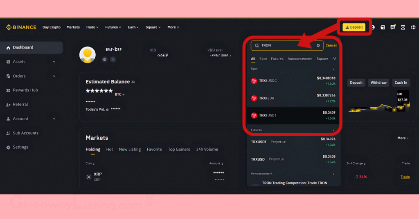Open the Earn dropdown menu
The width and height of the screenshot is (419, 219).
(x=133, y=27)
